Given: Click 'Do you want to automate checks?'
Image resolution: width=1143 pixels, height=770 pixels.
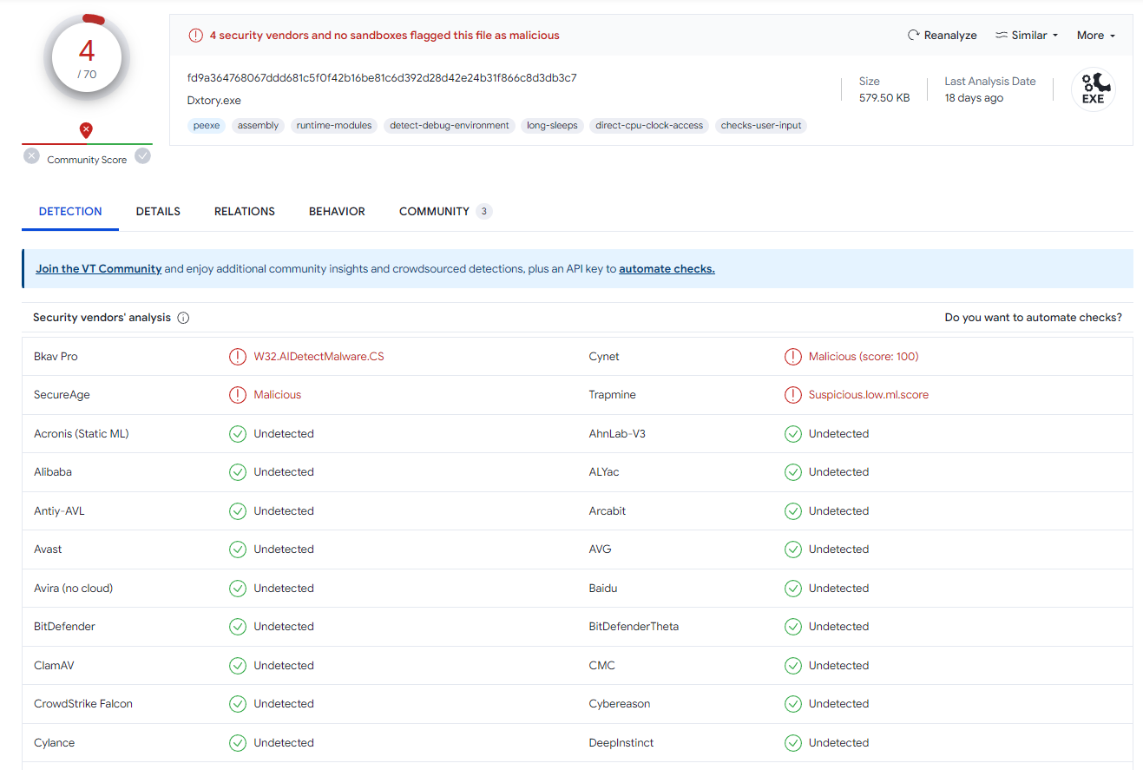Looking at the screenshot, I should tap(1033, 318).
